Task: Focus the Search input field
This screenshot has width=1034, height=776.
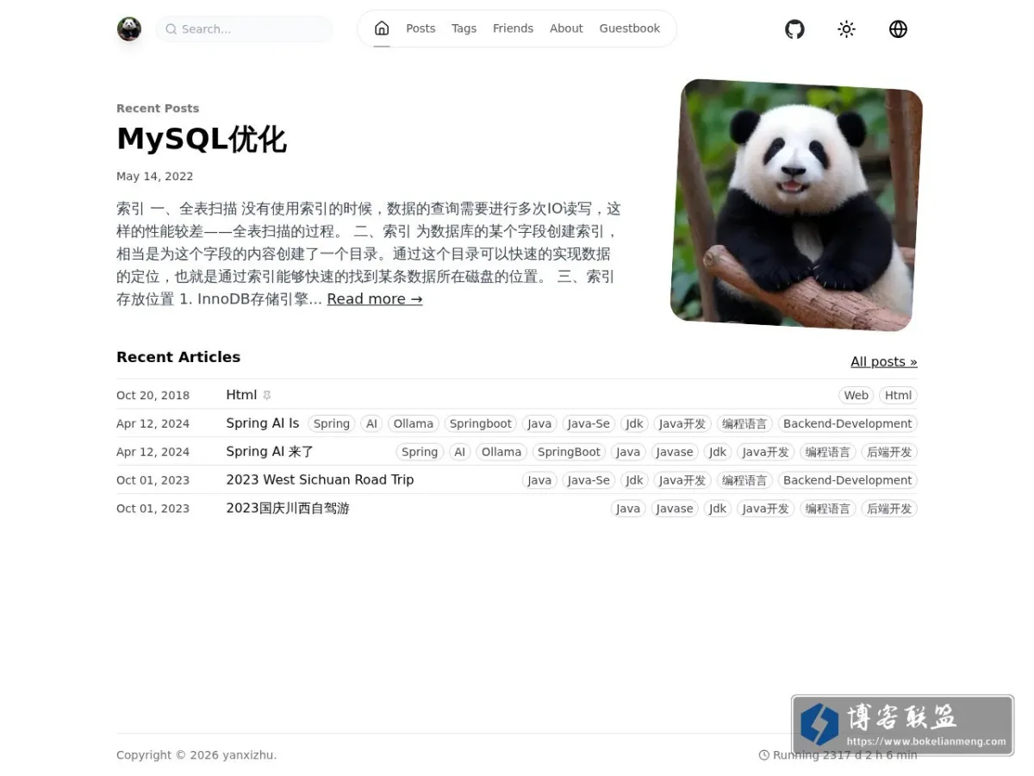Action: pos(245,29)
